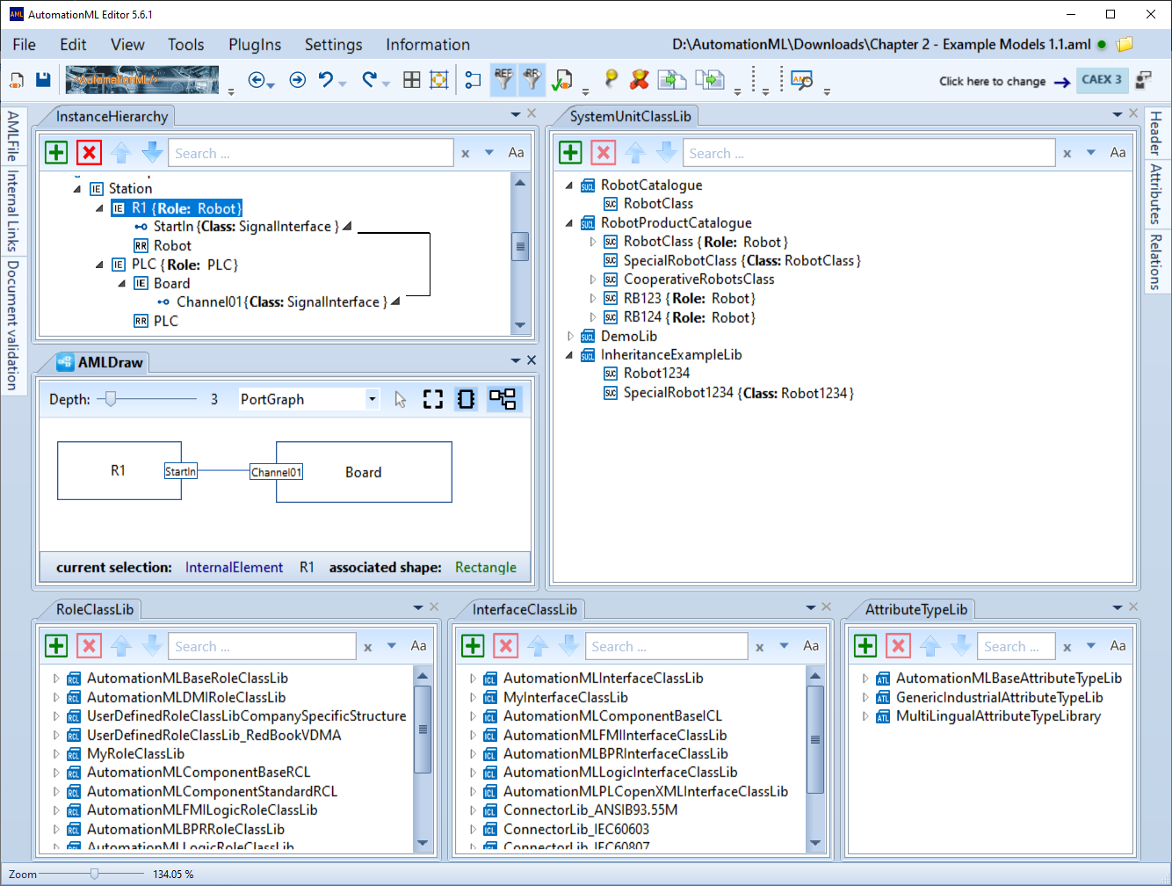Switch CAEX version with CAEX 3 button

[x=1102, y=79]
